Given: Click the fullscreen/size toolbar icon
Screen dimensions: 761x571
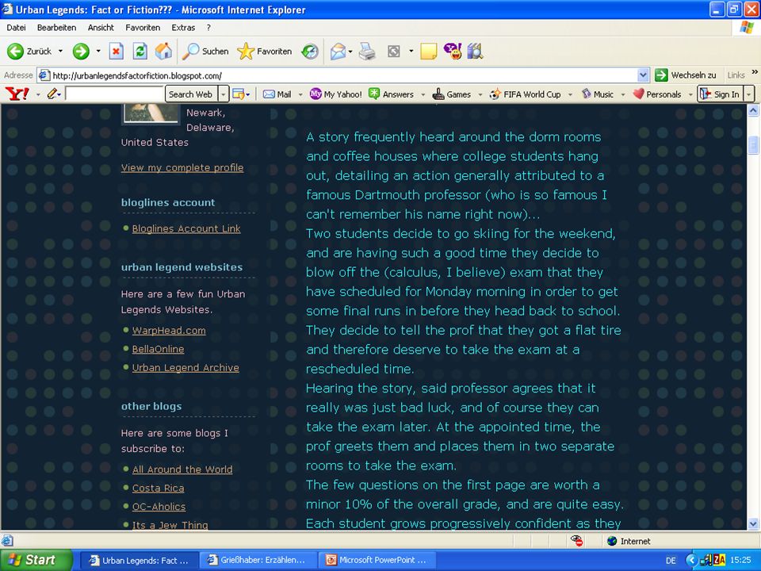Looking at the screenshot, I should click(394, 51).
